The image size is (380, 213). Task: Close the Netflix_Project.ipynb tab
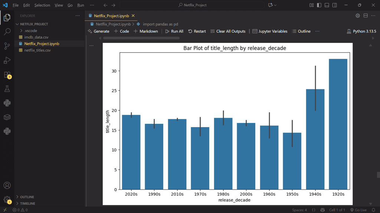[x=133, y=16]
